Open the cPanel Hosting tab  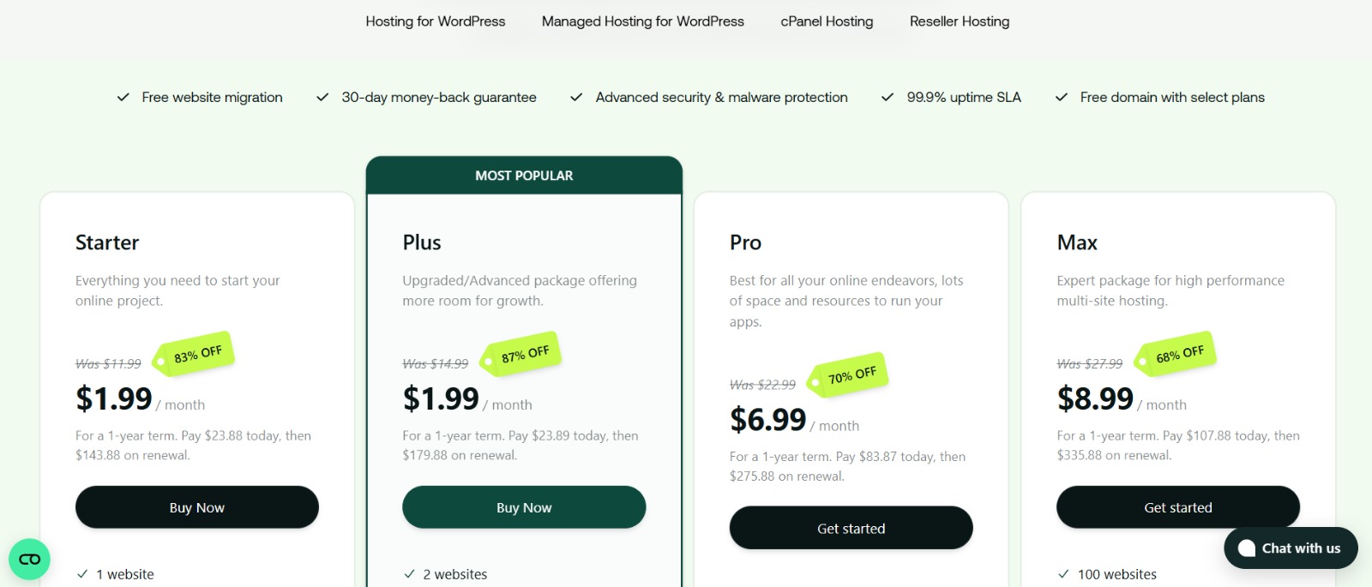point(826,21)
